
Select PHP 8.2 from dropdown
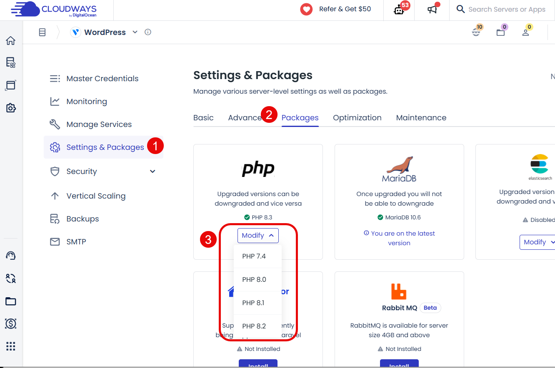click(258, 326)
